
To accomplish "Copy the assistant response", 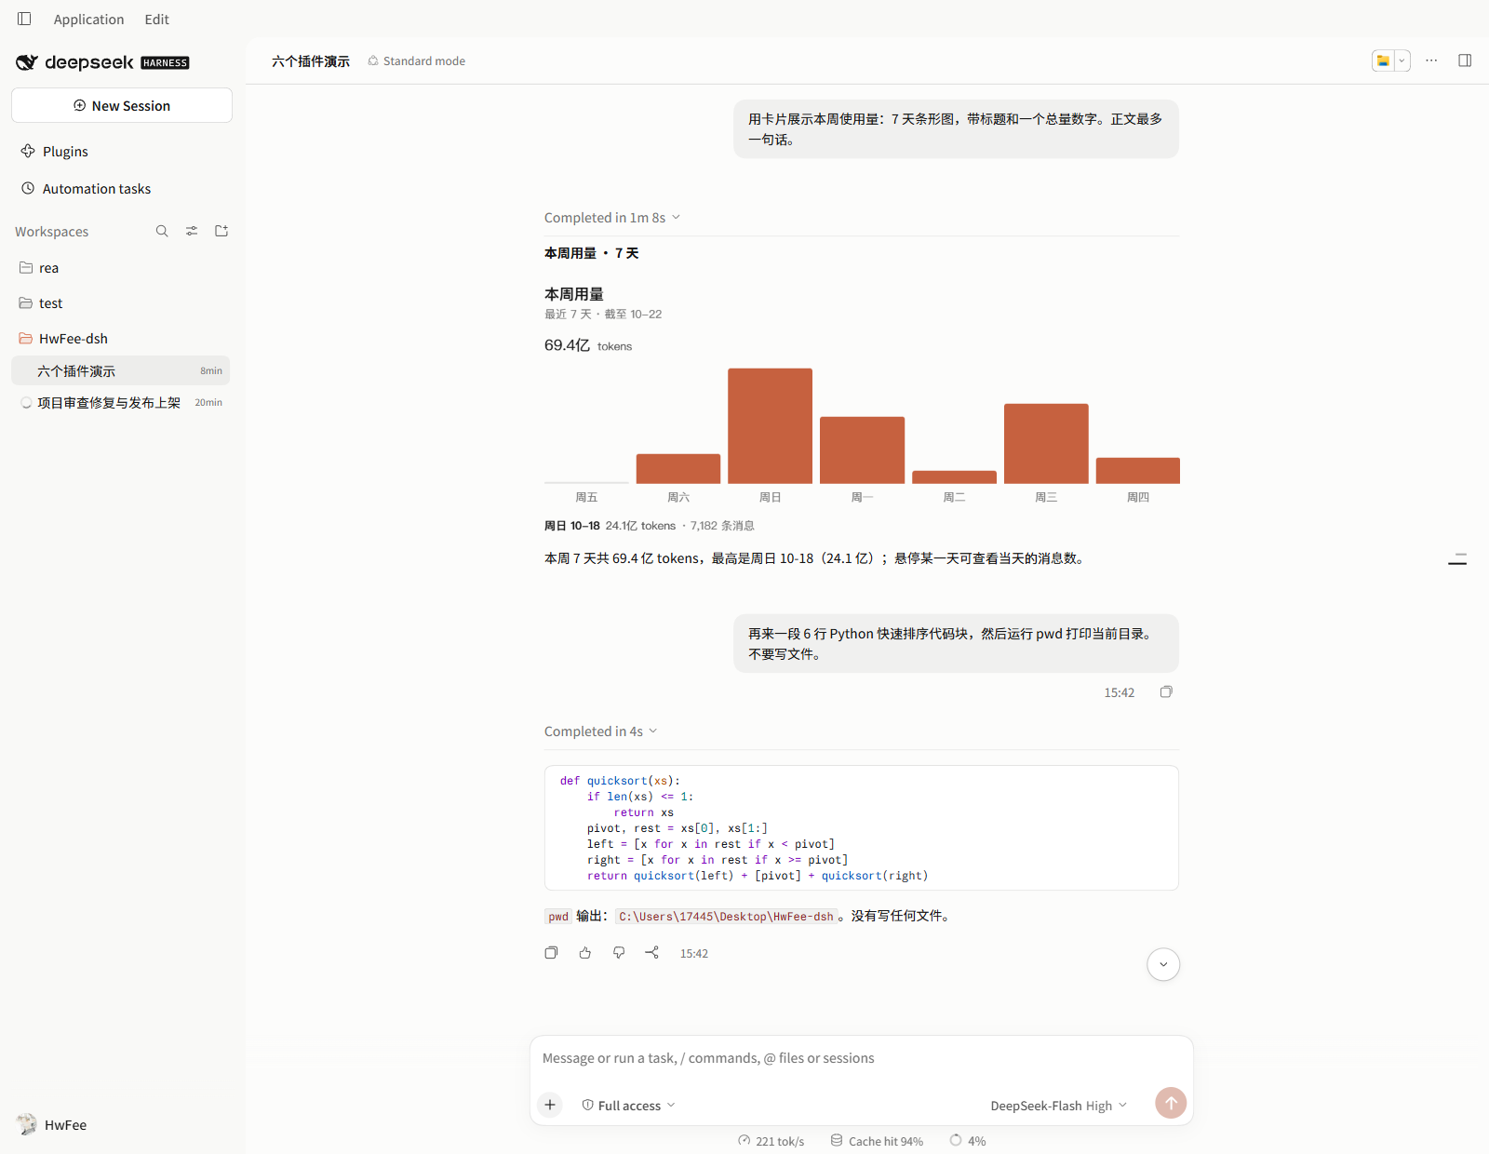I will coord(551,952).
